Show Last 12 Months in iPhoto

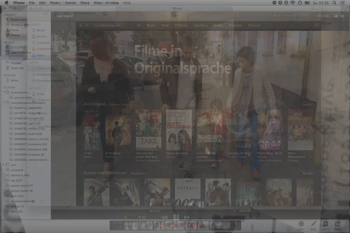tap(21, 53)
